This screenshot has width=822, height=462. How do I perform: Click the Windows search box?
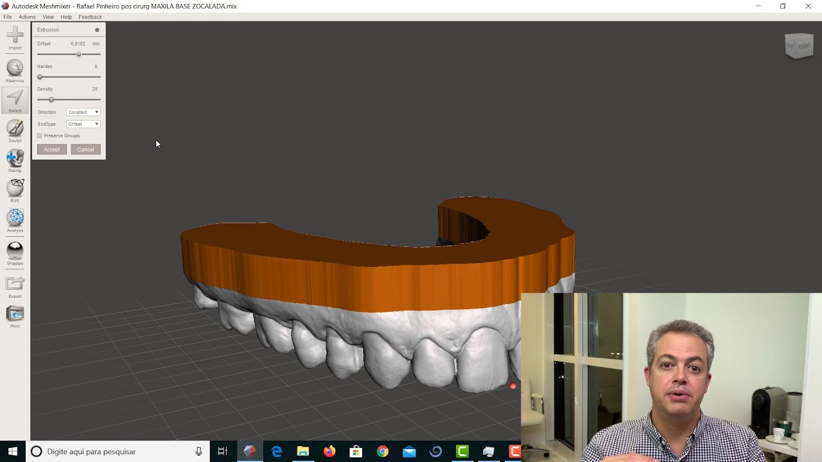pos(118,452)
